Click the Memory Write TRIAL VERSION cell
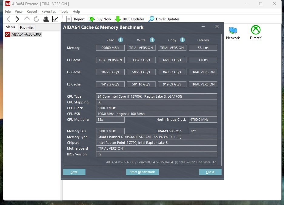Image resolution: width=284 pixels, height=205 pixels. click(141, 48)
